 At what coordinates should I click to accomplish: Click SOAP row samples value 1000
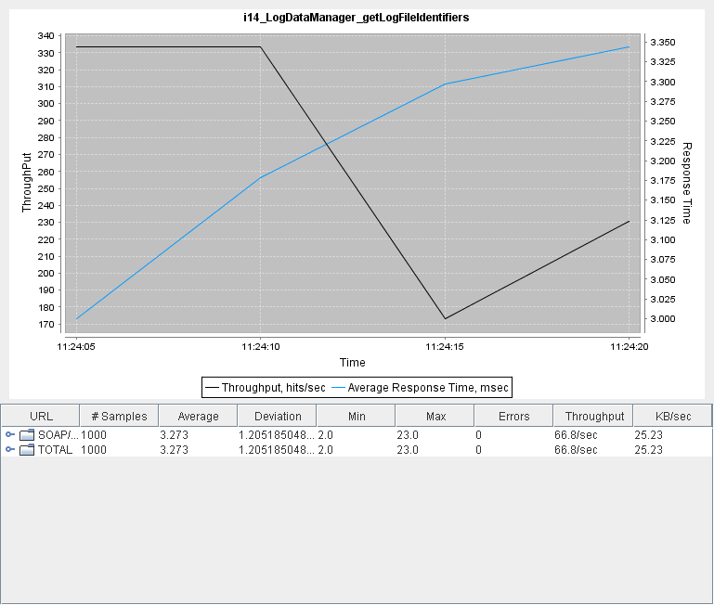[94, 435]
